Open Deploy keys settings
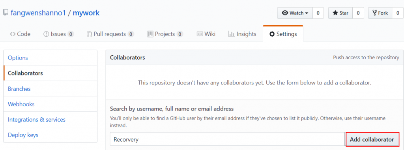Viewport: 404px width, 150px height. (50, 135)
